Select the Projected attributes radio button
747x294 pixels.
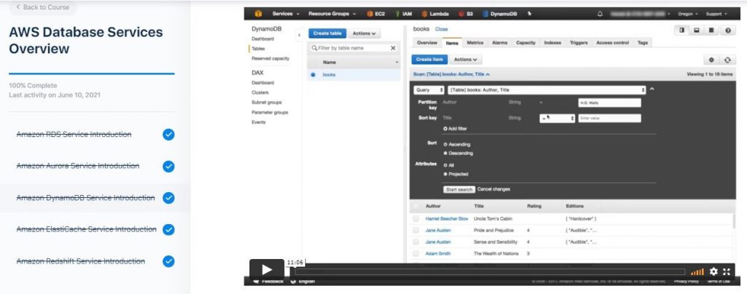446,174
